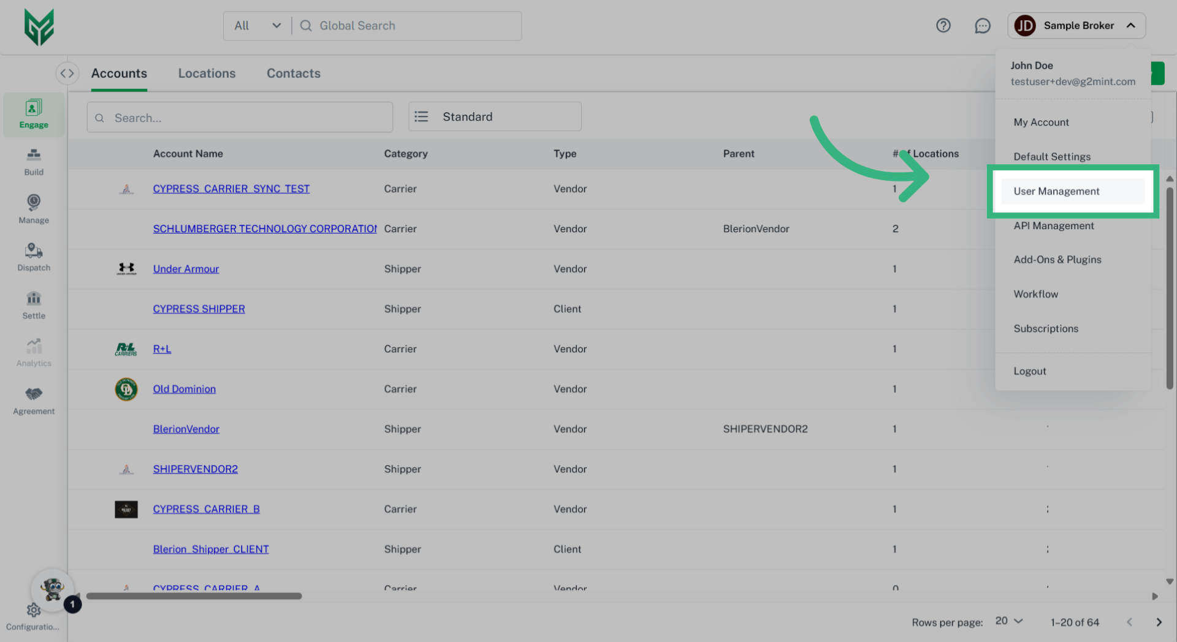The height and width of the screenshot is (642, 1177).
Task: Open the help question mark icon
Action: click(x=943, y=25)
